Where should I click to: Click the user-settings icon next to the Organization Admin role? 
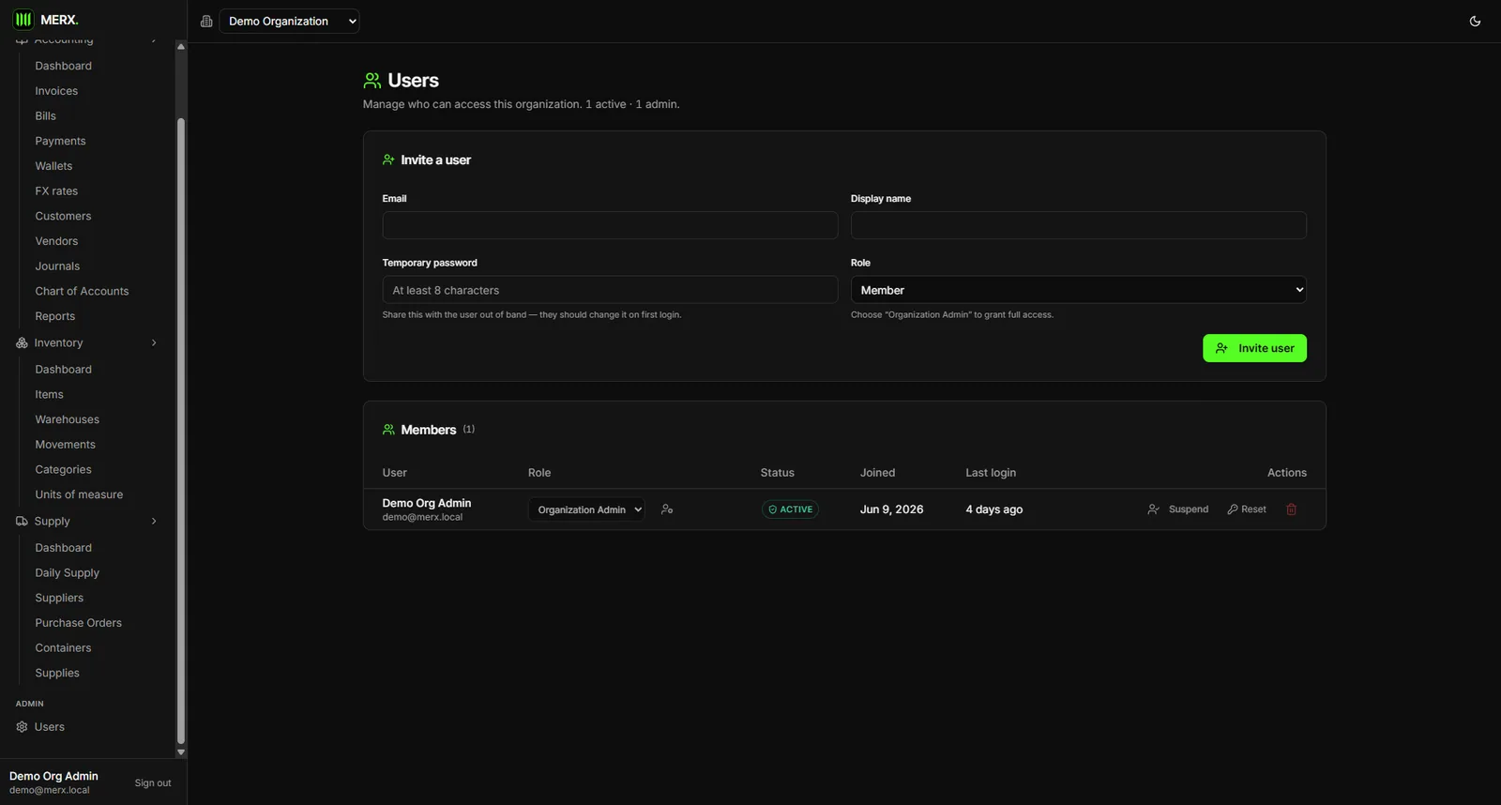(667, 509)
